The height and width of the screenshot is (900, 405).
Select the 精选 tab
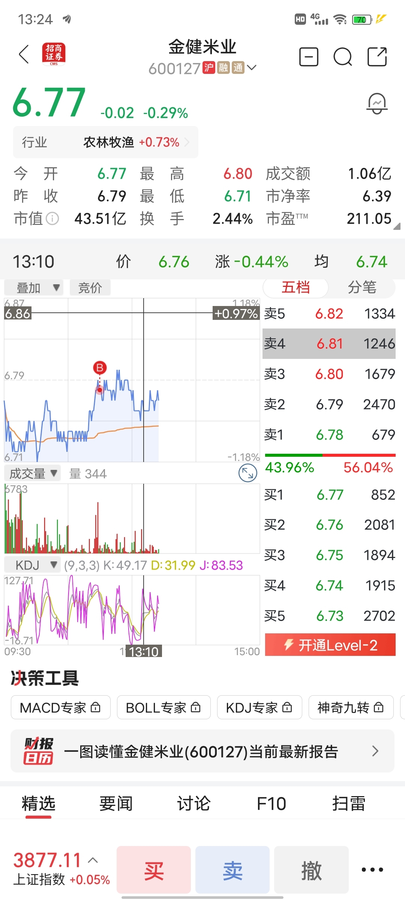[39, 804]
